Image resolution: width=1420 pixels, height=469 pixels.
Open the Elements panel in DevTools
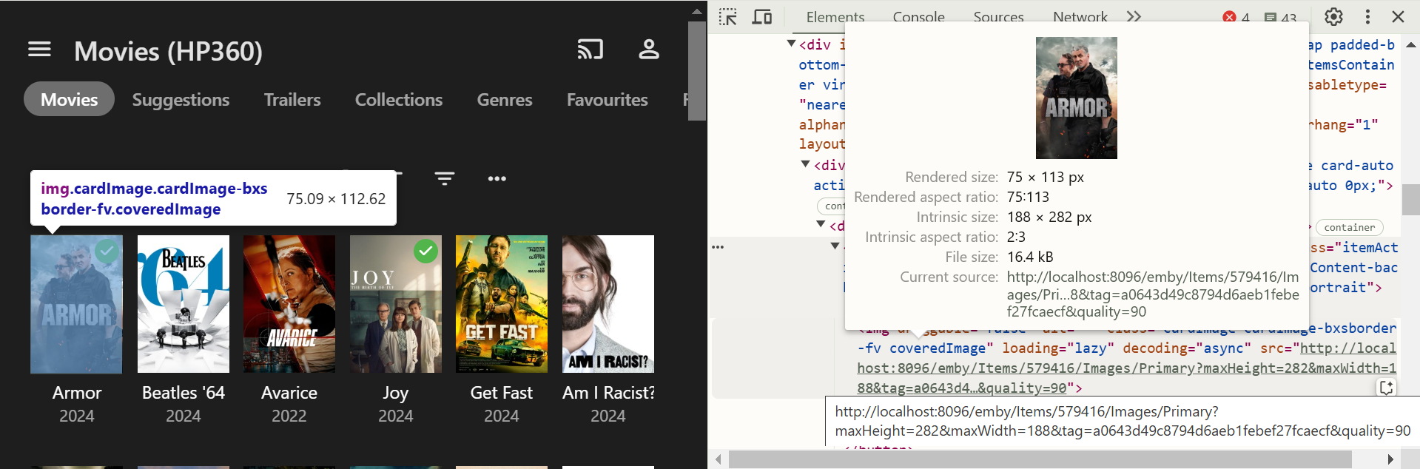835,16
